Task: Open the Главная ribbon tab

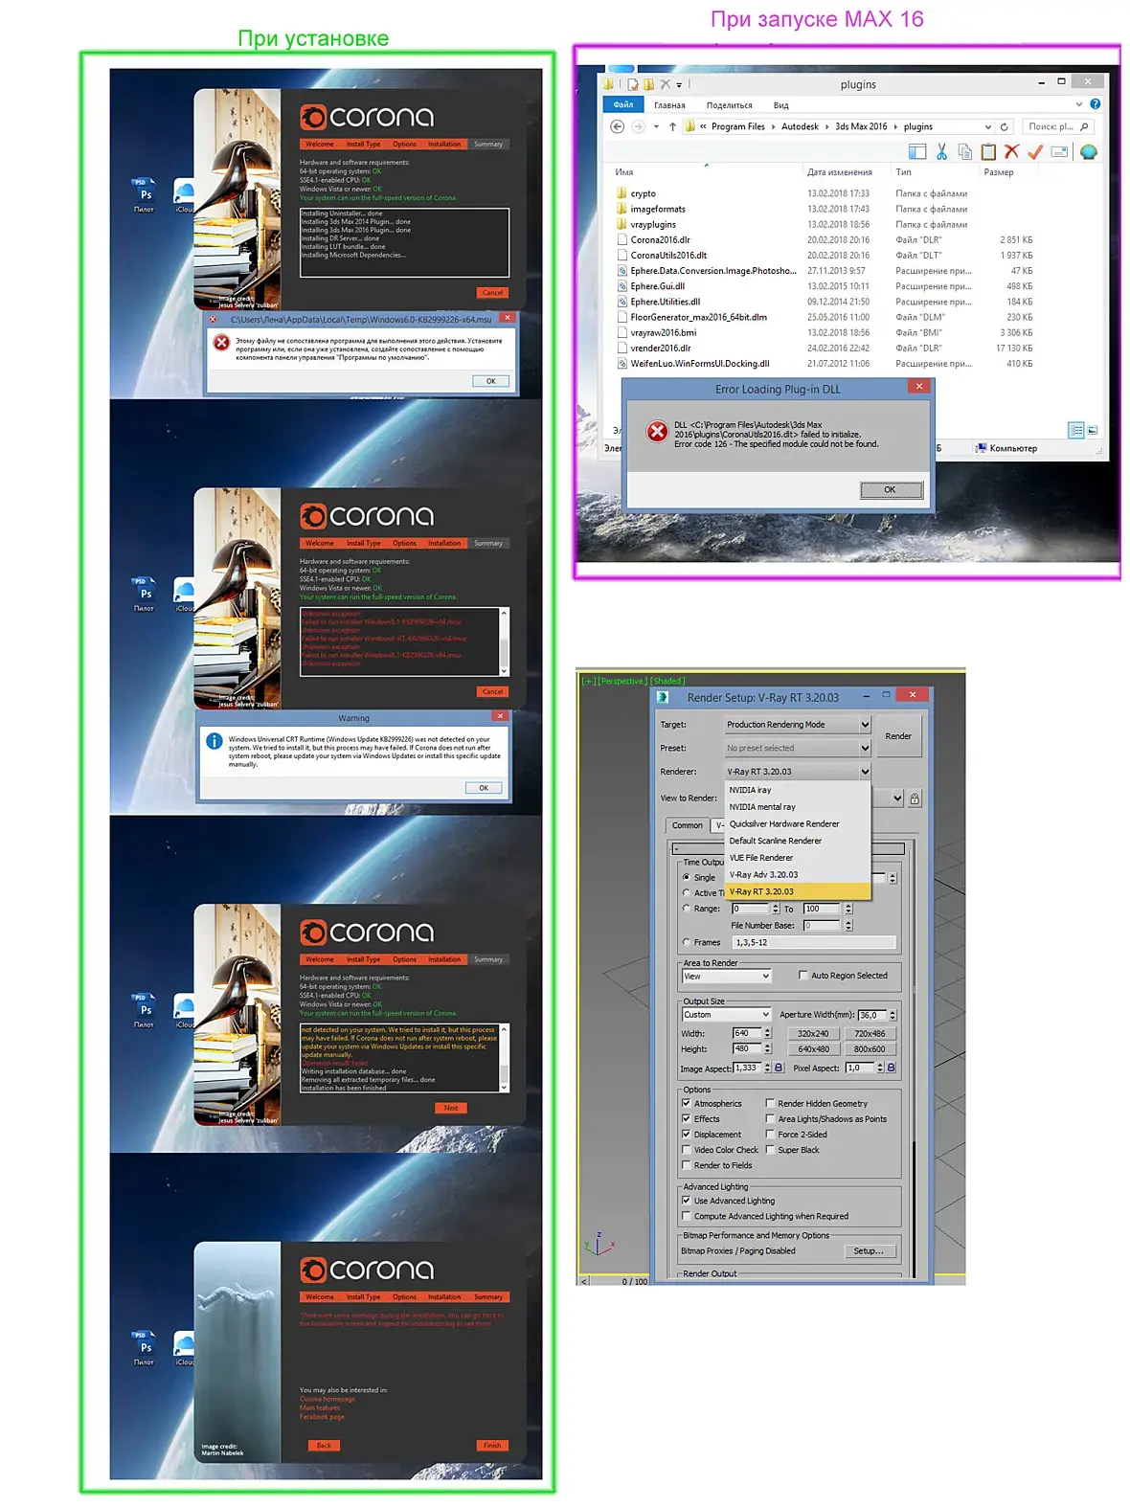Action: [x=669, y=105]
